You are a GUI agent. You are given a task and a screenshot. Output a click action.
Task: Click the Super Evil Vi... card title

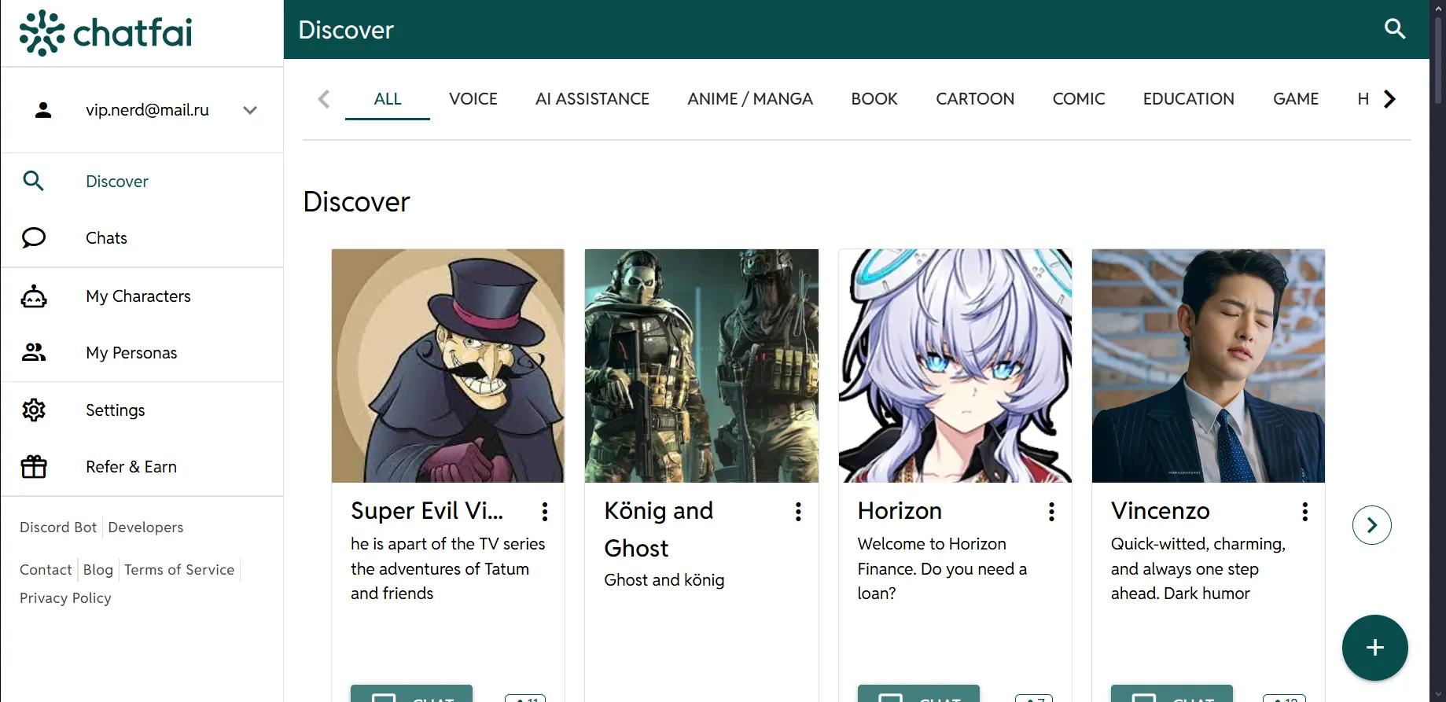pyautogui.click(x=427, y=511)
